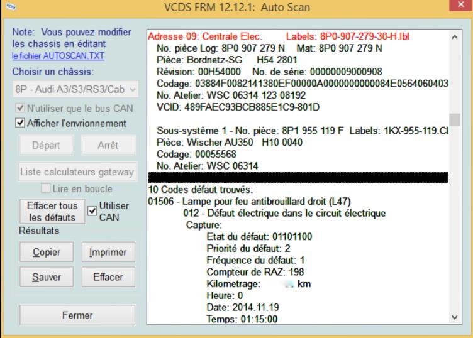Click the Imprimer button
The height and width of the screenshot is (338, 473).
point(108,252)
